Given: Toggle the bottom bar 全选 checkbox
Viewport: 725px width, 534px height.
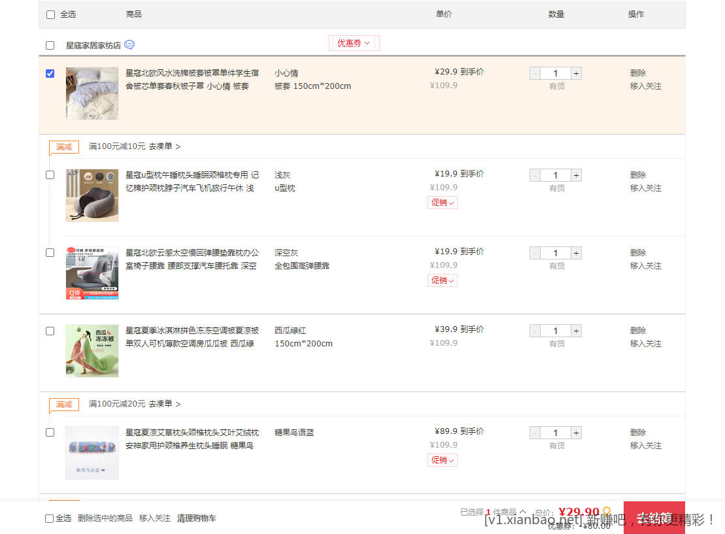Looking at the screenshot, I should pos(49,518).
